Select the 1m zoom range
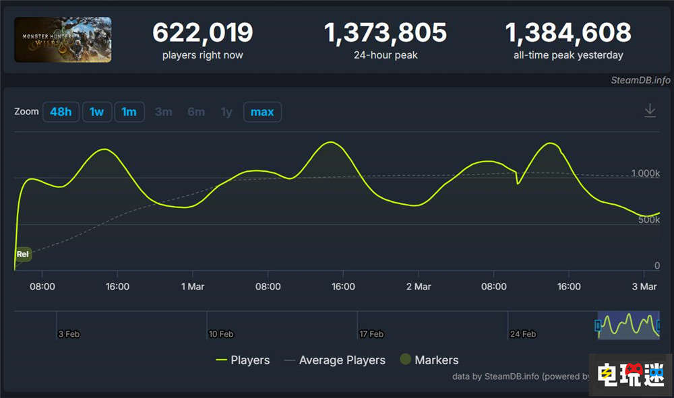 tap(129, 112)
